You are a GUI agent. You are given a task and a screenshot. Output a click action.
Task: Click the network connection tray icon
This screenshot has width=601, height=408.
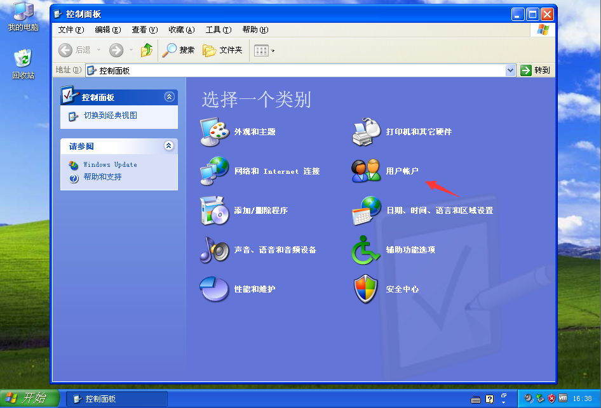[540, 398]
